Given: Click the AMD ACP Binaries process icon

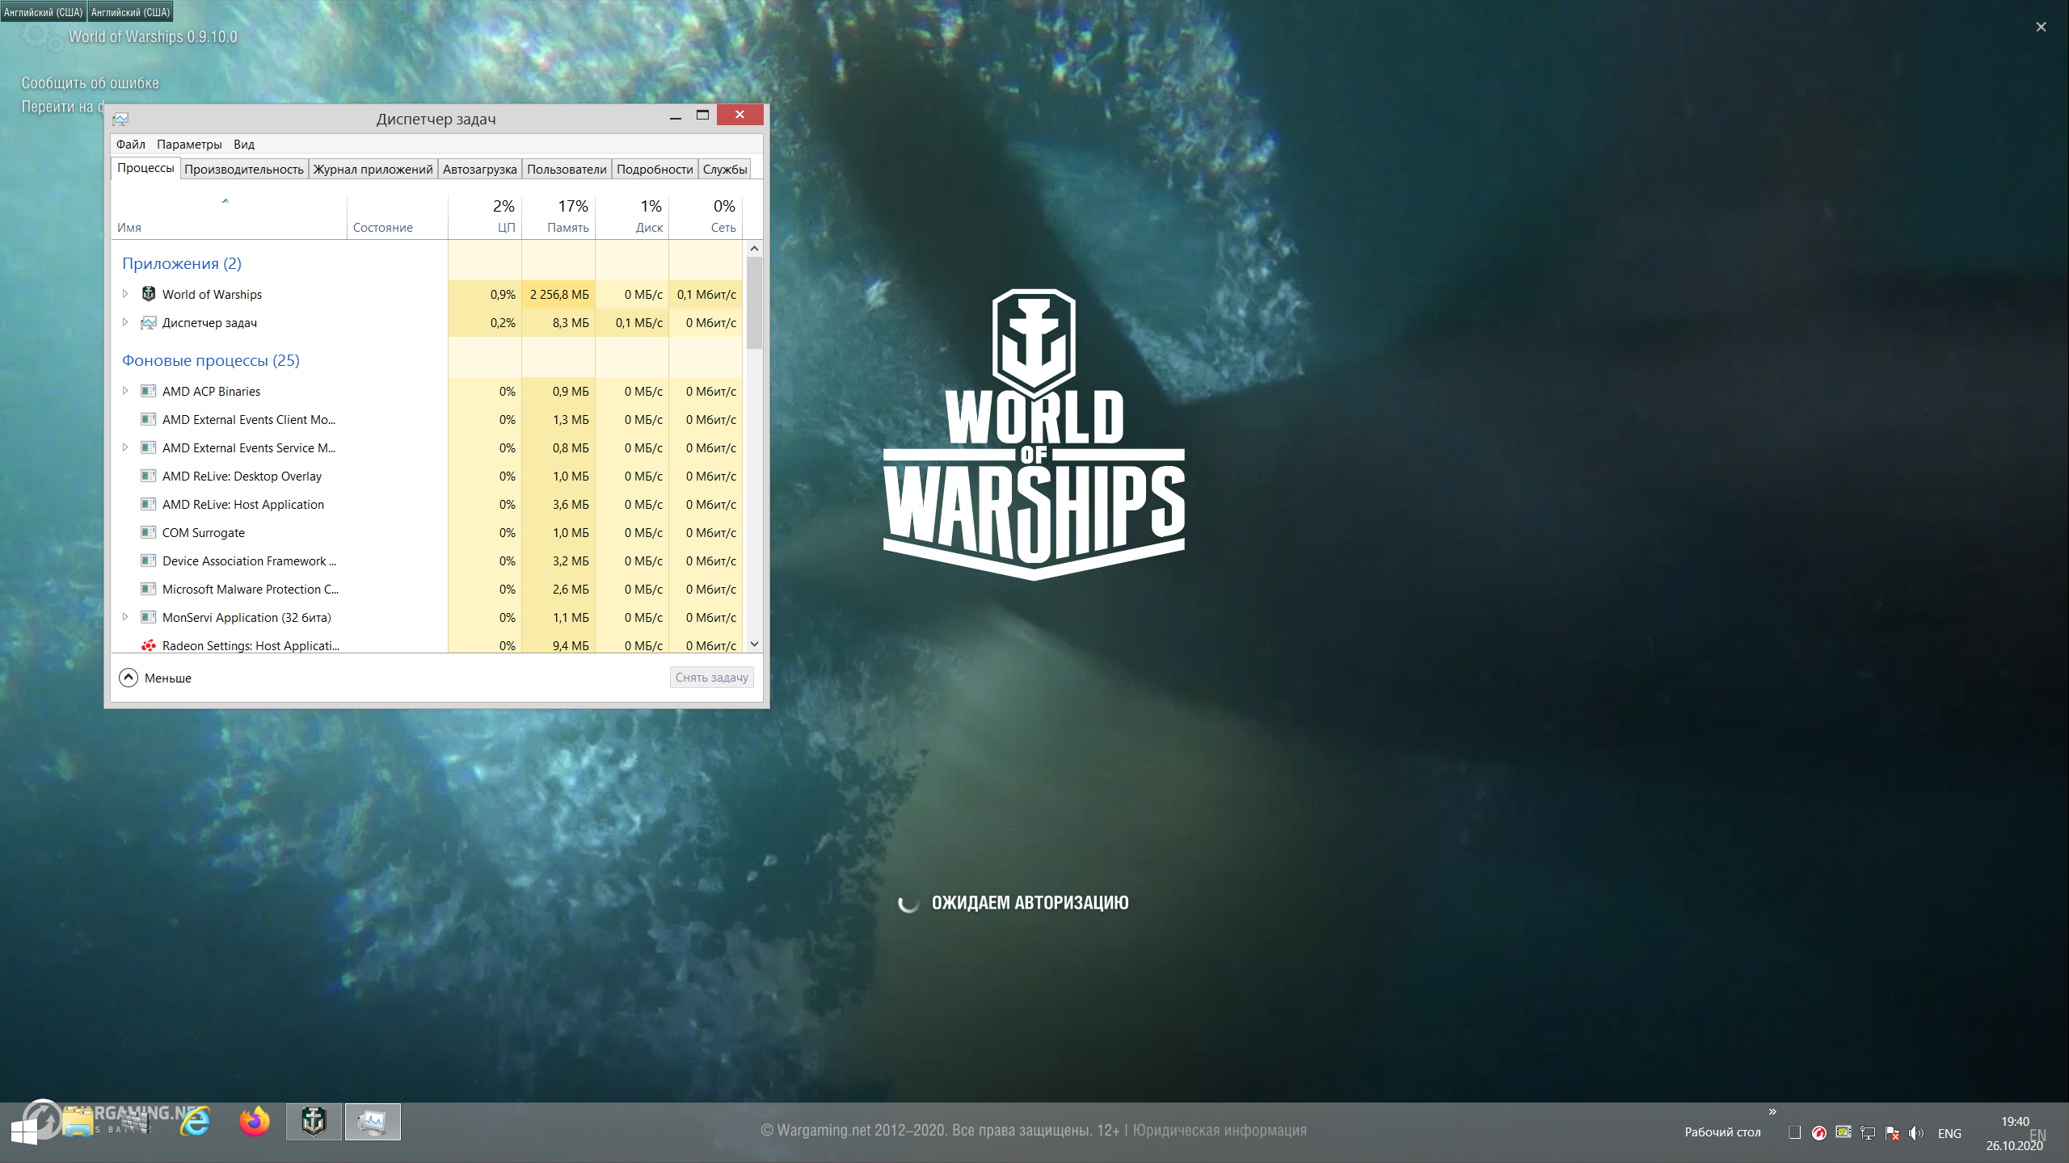Looking at the screenshot, I should point(149,391).
